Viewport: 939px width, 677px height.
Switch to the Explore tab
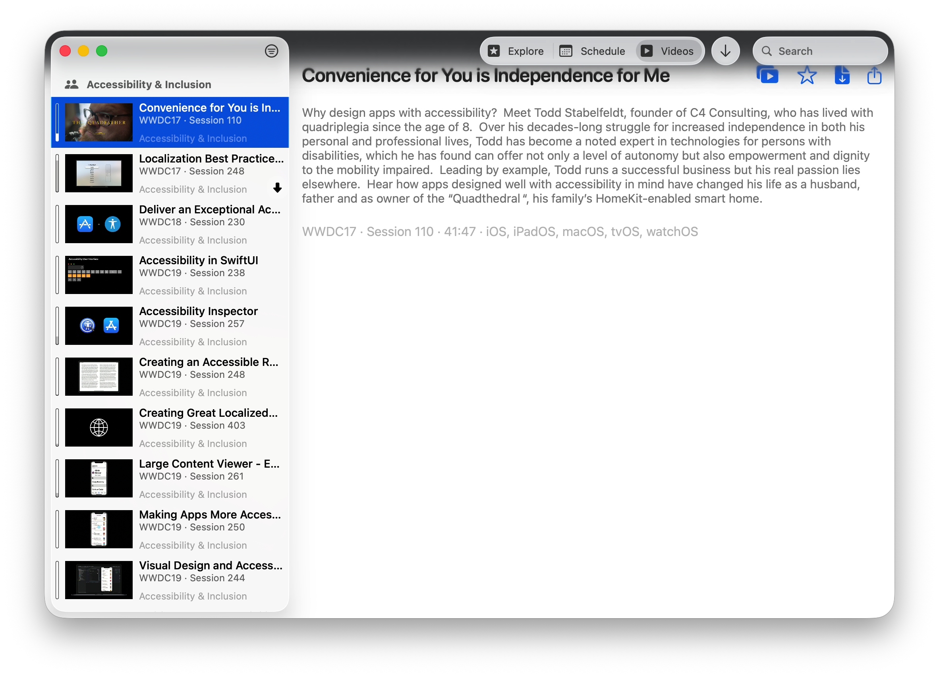coord(516,51)
